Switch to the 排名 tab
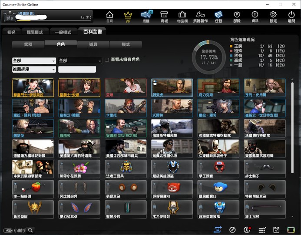301x235 pixels. 11,32
